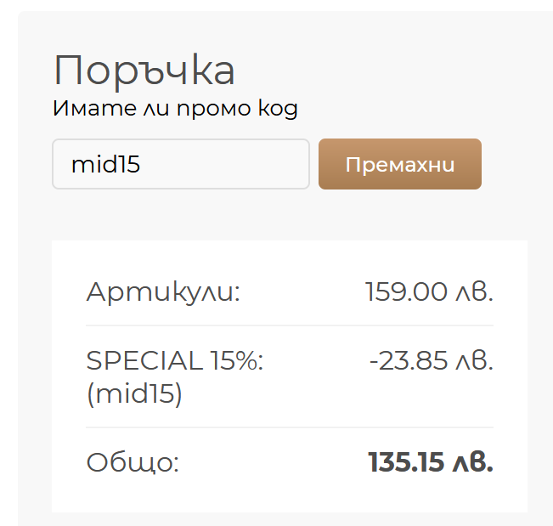Click the 'Имате ли промо код' label

pyautogui.click(x=175, y=109)
